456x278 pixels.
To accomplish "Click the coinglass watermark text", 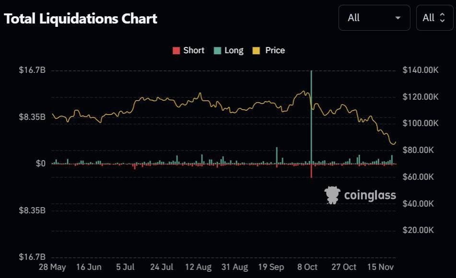I will click(x=370, y=195).
